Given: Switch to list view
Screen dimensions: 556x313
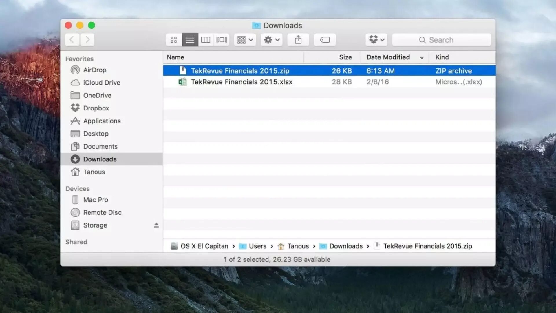Looking at the screenshot, I should (x=190, y=40).
